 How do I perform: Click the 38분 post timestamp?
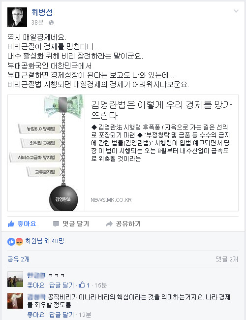(x=37, y=22)
